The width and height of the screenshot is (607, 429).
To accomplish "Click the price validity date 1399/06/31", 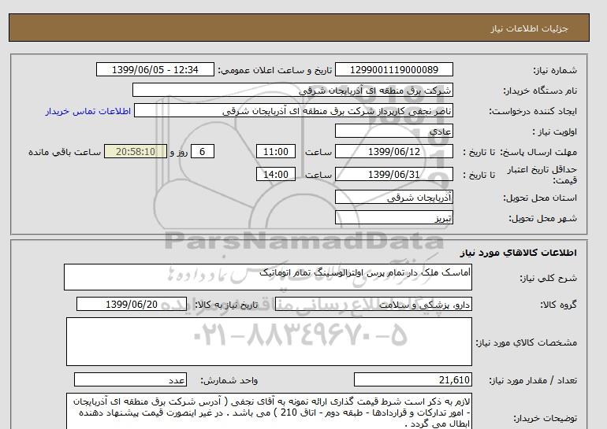I will pos(393,174).
